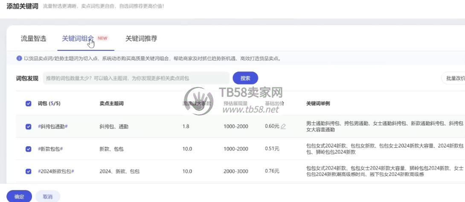The image size is (465, 202).
Task: Click the 预估展现量 column header
Action: click(x=235, y=104)
